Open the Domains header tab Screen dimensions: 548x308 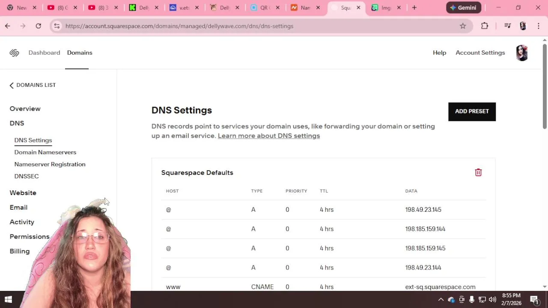click(x=80, y=53)
